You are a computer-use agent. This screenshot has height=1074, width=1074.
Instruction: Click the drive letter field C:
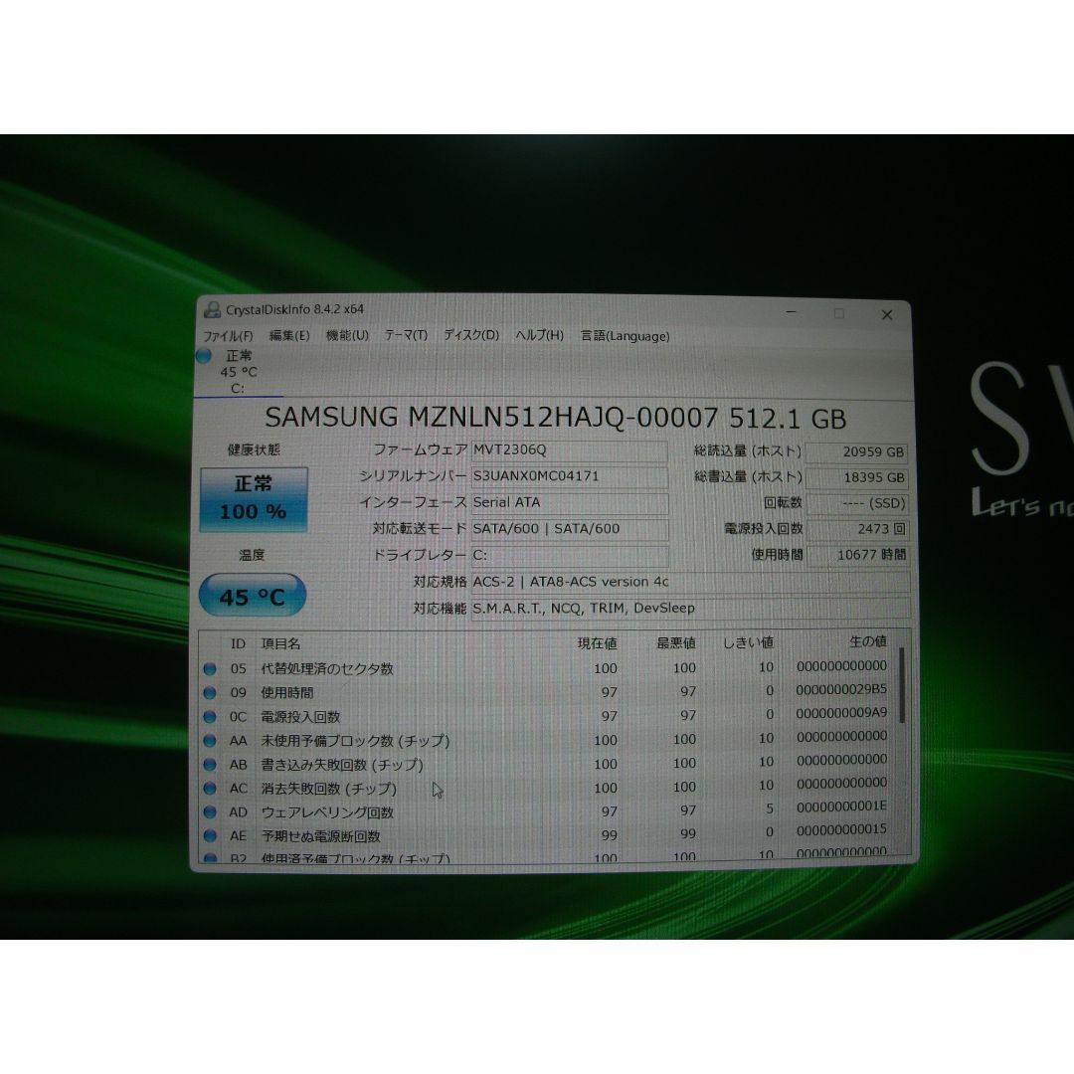569,555
